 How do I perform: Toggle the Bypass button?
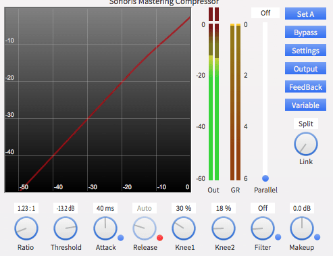(305, 32)
